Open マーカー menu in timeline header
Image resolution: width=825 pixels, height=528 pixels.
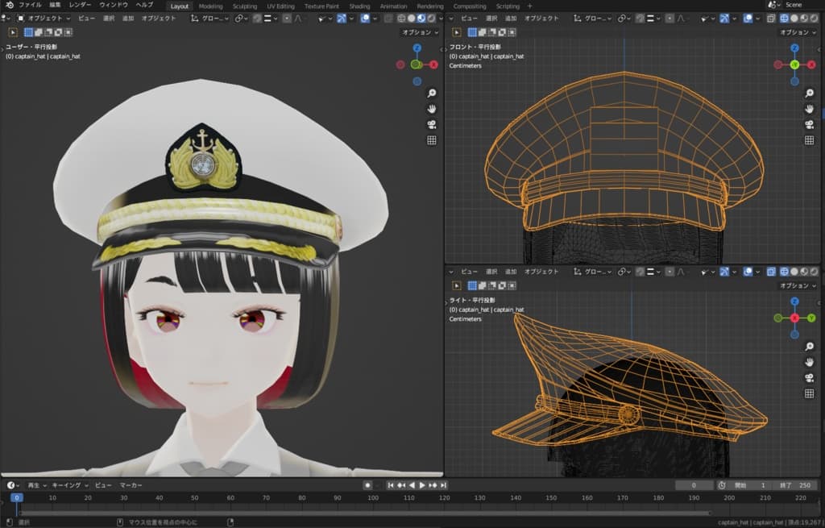131,485
